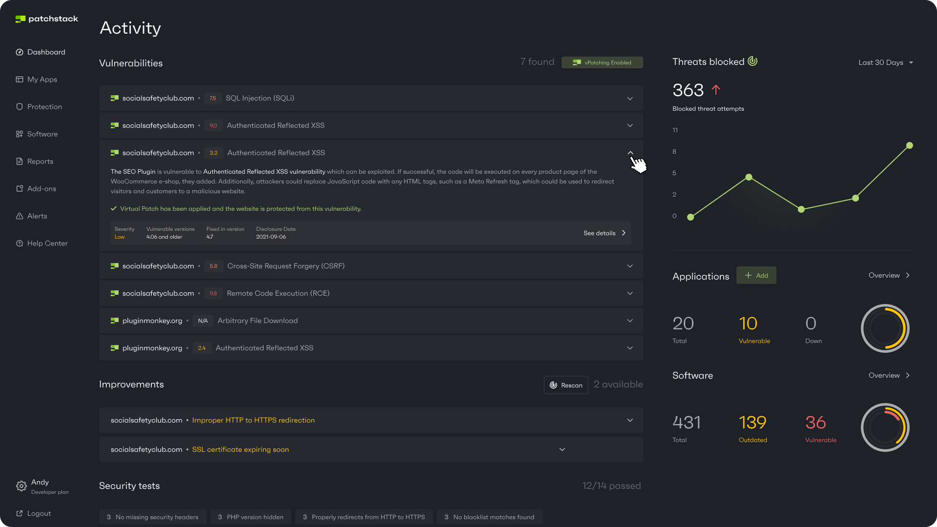Open Add-ons page
The width and height of the screenshot is (937, 527).
[x=36, y=189]
